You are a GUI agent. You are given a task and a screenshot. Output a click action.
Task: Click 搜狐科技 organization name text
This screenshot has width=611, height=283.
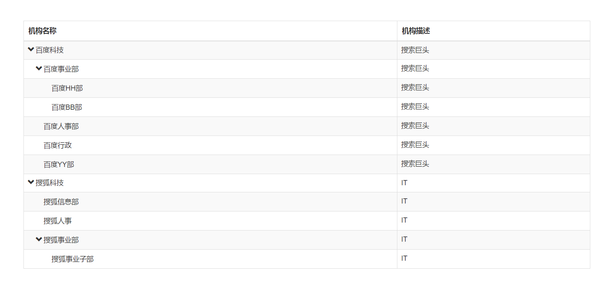click(50, 183)
